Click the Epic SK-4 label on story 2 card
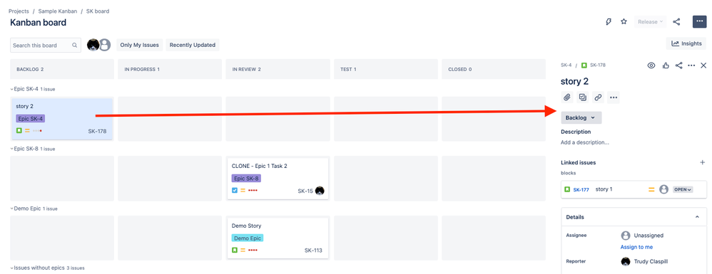Image resolution: width=712 pixels, height=274 pixels. 31,119
